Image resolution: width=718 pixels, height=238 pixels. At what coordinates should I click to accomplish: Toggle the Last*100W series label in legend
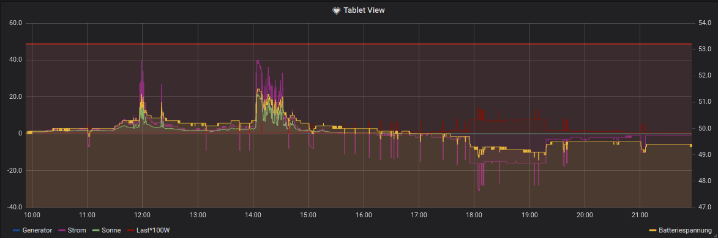(154, 230)
